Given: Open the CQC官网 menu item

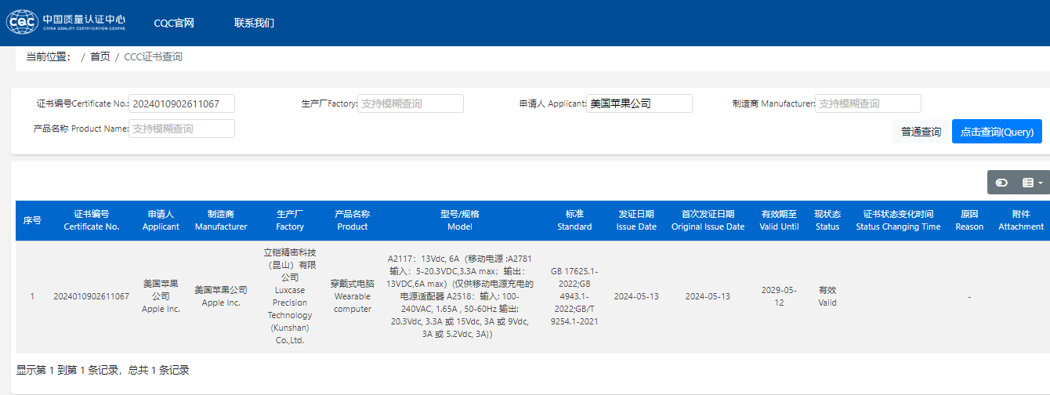Looking at the screenshot, I should pyautogui.click(x=174, y=23).
